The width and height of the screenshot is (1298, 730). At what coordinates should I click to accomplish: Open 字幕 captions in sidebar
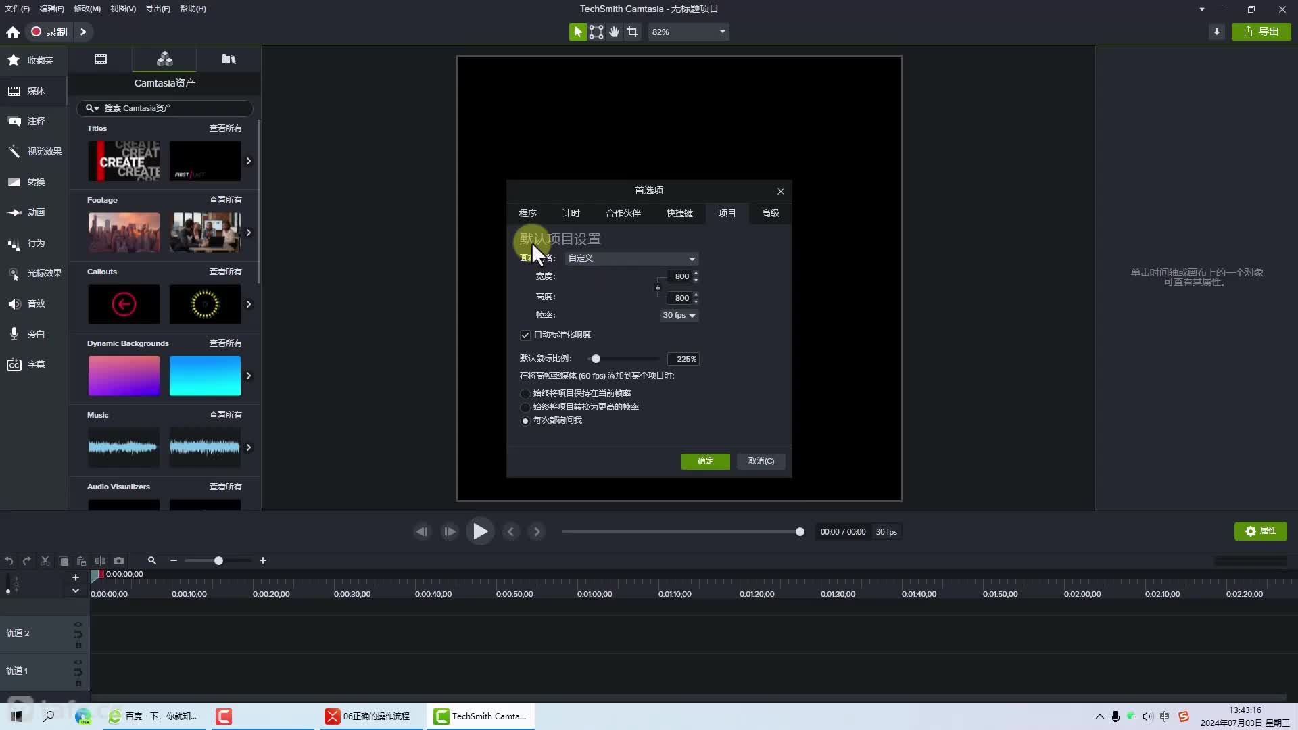coord(34,364)
